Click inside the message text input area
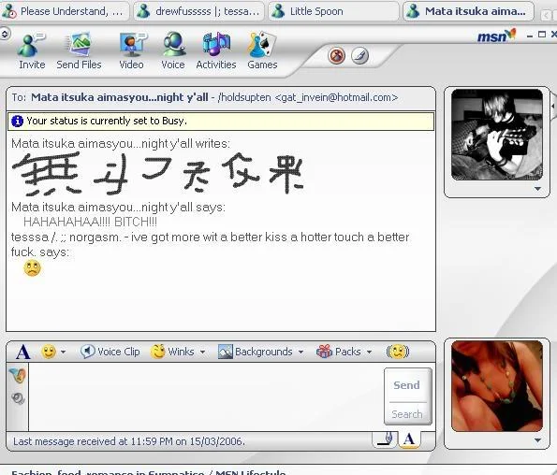Image resolution: width=557 pixels, height=475 pixels. coord(206,396)
